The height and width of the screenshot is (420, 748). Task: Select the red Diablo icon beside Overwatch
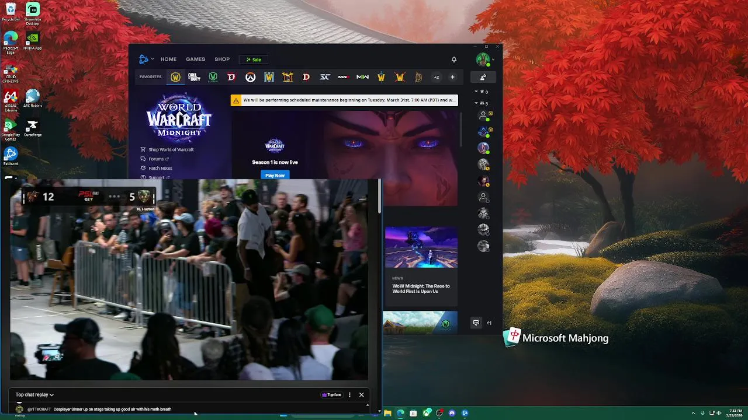click(x=231, y=77)
